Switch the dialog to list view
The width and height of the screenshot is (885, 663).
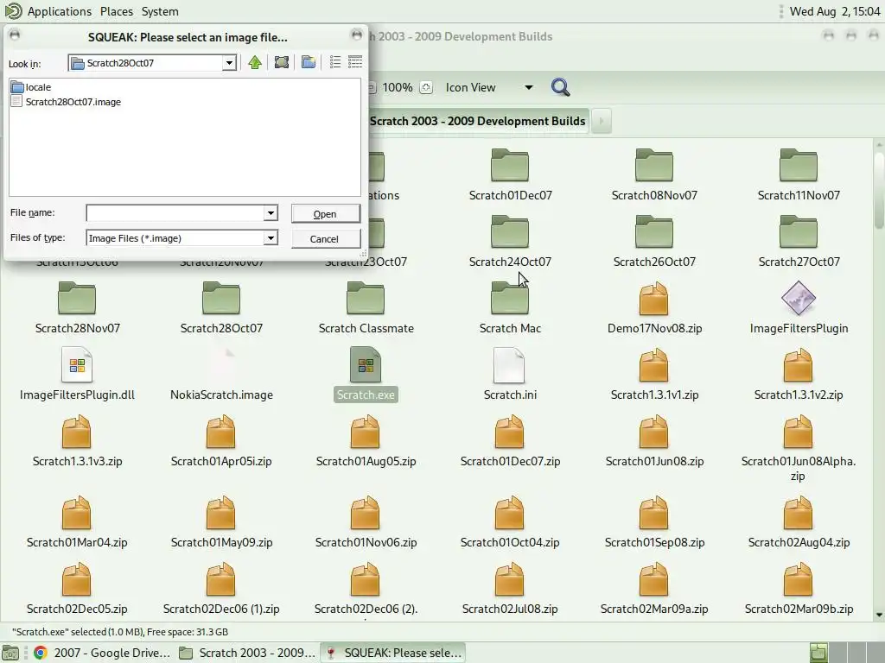pos(335,62)
